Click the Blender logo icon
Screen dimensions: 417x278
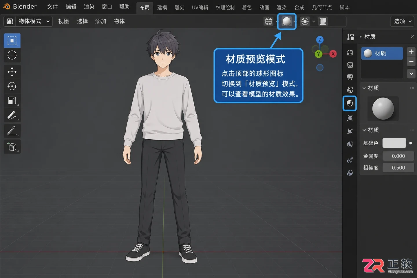[6, 6]
